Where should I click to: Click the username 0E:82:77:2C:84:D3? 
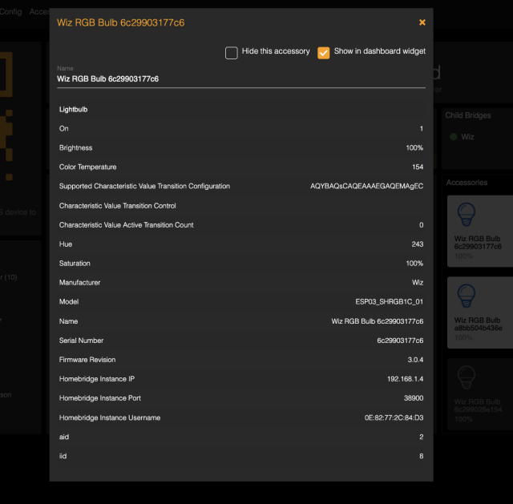pos(394,417)
